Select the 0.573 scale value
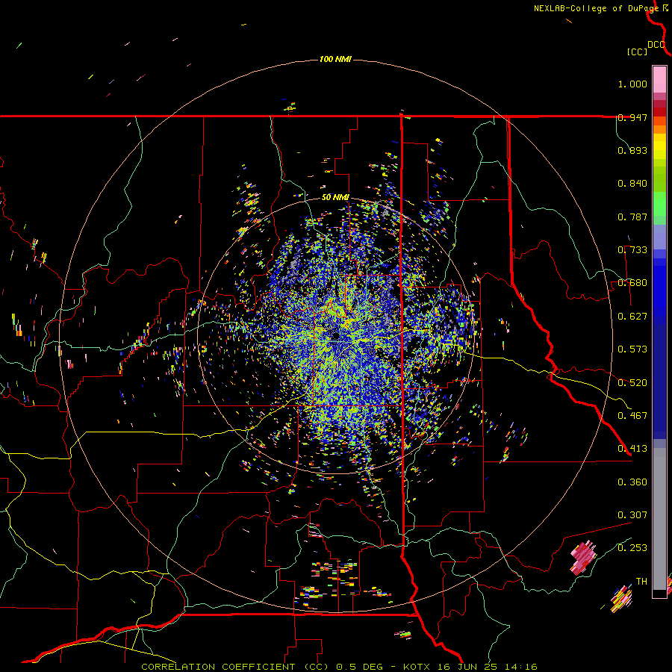672x672 pixels. point(632,349)
